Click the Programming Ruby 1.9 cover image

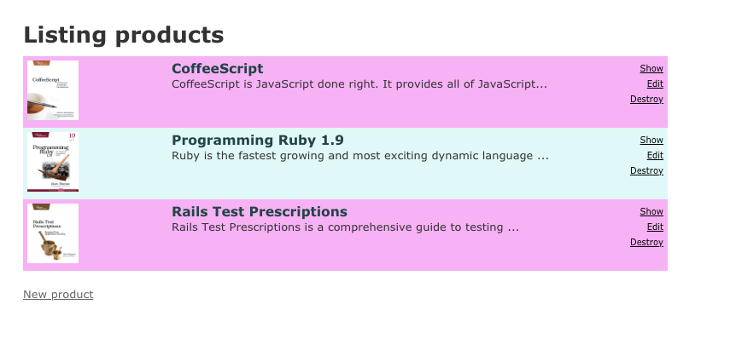(x=53, y=162)
